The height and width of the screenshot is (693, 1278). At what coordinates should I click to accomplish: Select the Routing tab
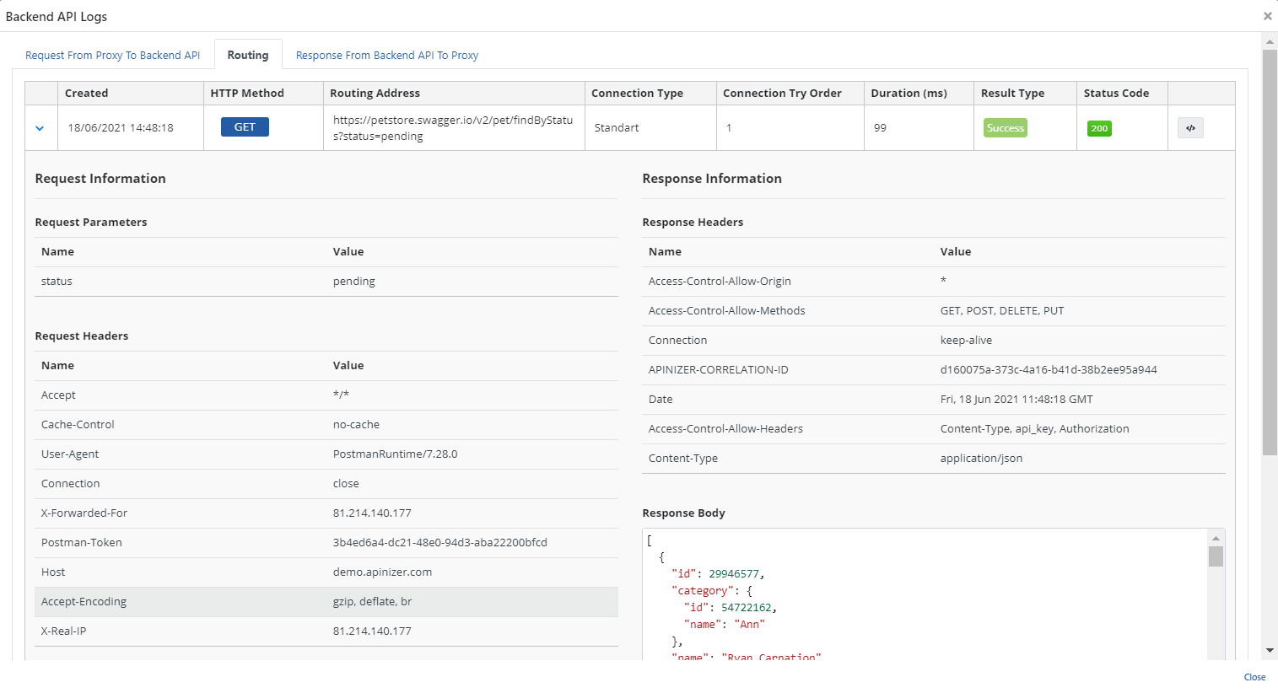tap(248, 56)
